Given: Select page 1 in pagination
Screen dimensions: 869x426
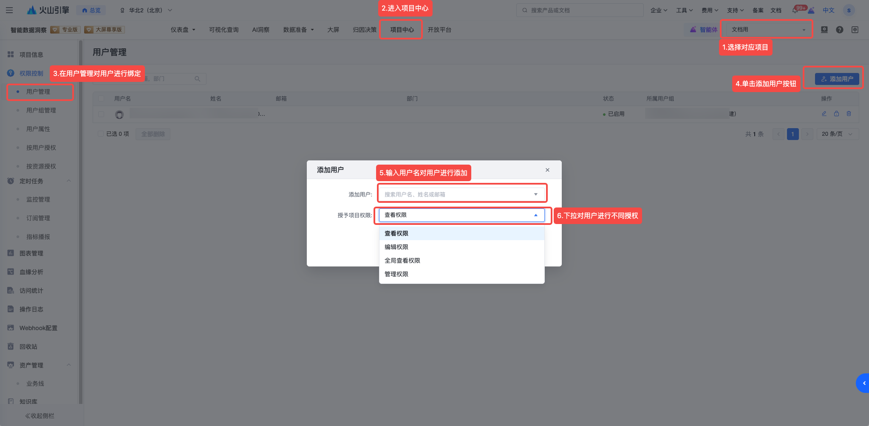Looking at the screenshot, I should point(793,134).
